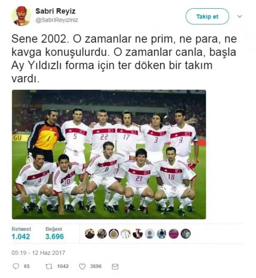The image size is (256, 278).
Task: Click the gray default-silhouette liker avatar
Action: coord(150,234)
